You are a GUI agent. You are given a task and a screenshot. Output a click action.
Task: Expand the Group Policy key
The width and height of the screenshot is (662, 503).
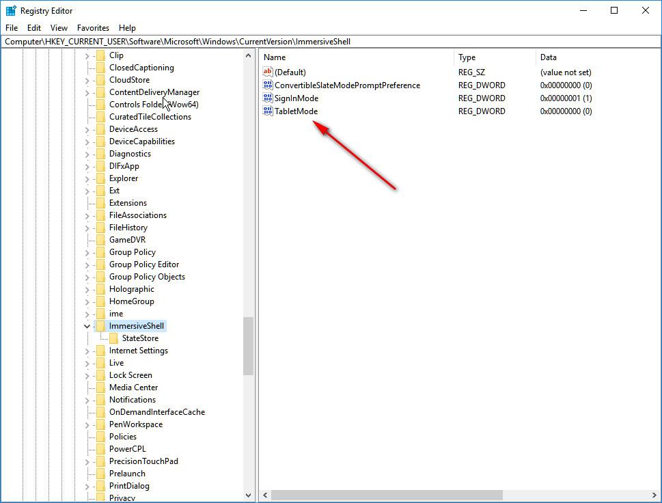pyautogui.click(x=87, y=253)
